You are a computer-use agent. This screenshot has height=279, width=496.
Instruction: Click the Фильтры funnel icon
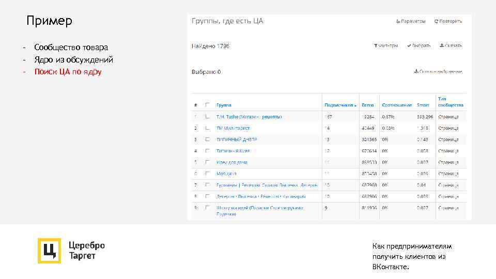[x=376, y=45]
